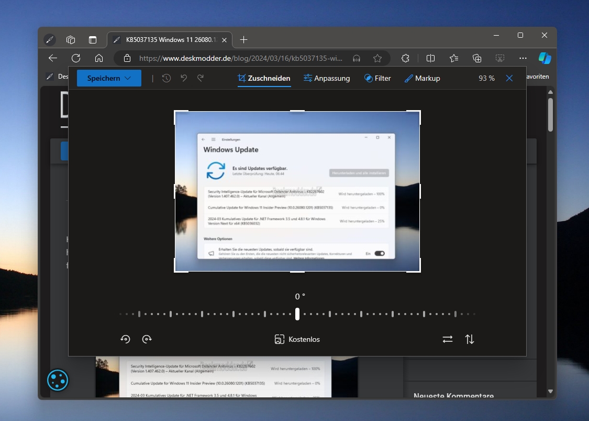The height and width of the screenshot is (421, 589).
Task: Maximize the Edge browser window
Action: (520, 35)
